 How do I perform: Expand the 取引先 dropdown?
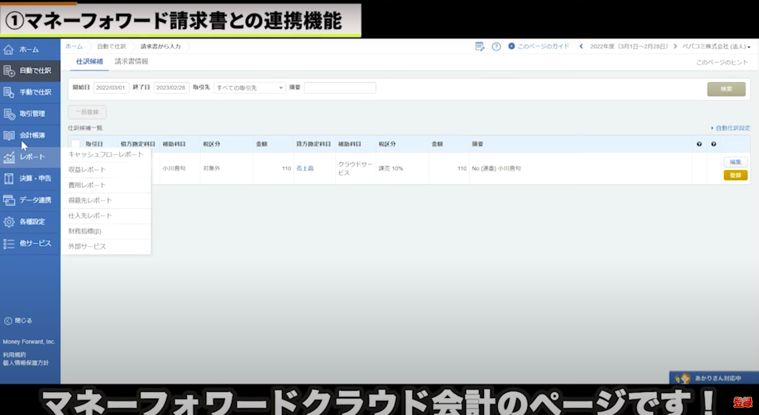pos(249,88)
